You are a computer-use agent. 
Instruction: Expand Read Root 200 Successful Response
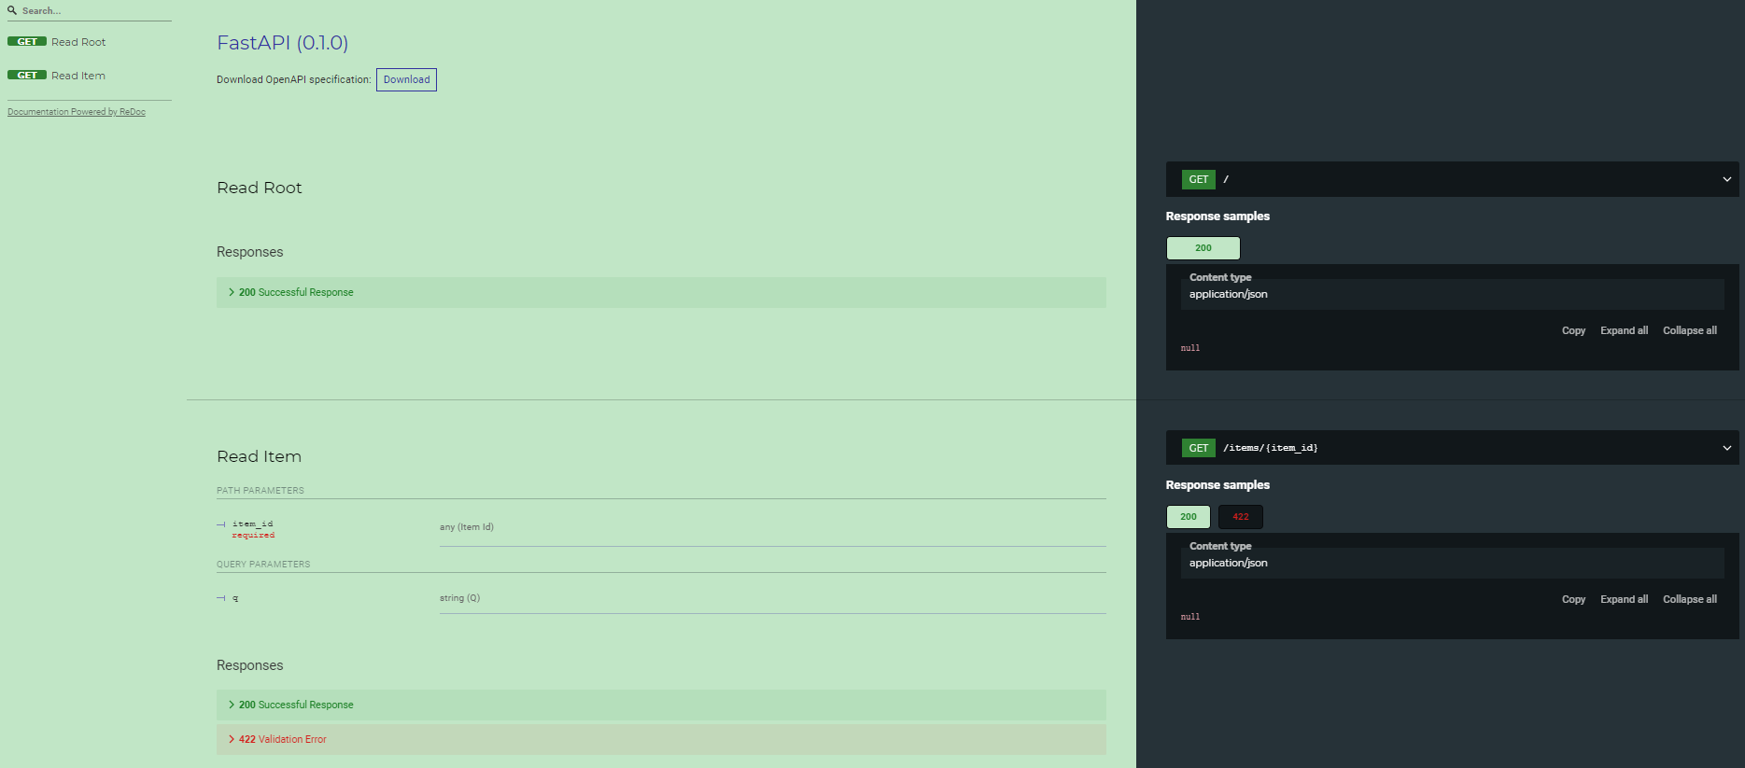[x=661, y=292]
